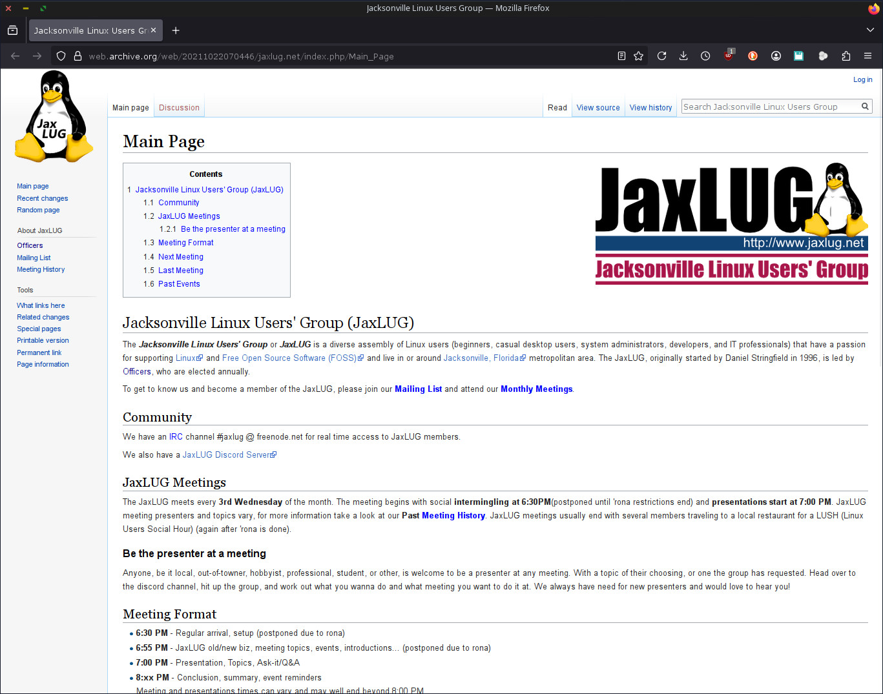Image resolution: width=883 pixels, height=694 pixels.
Task: Toggle the tracking protection shield
Action: pos(60,56)
